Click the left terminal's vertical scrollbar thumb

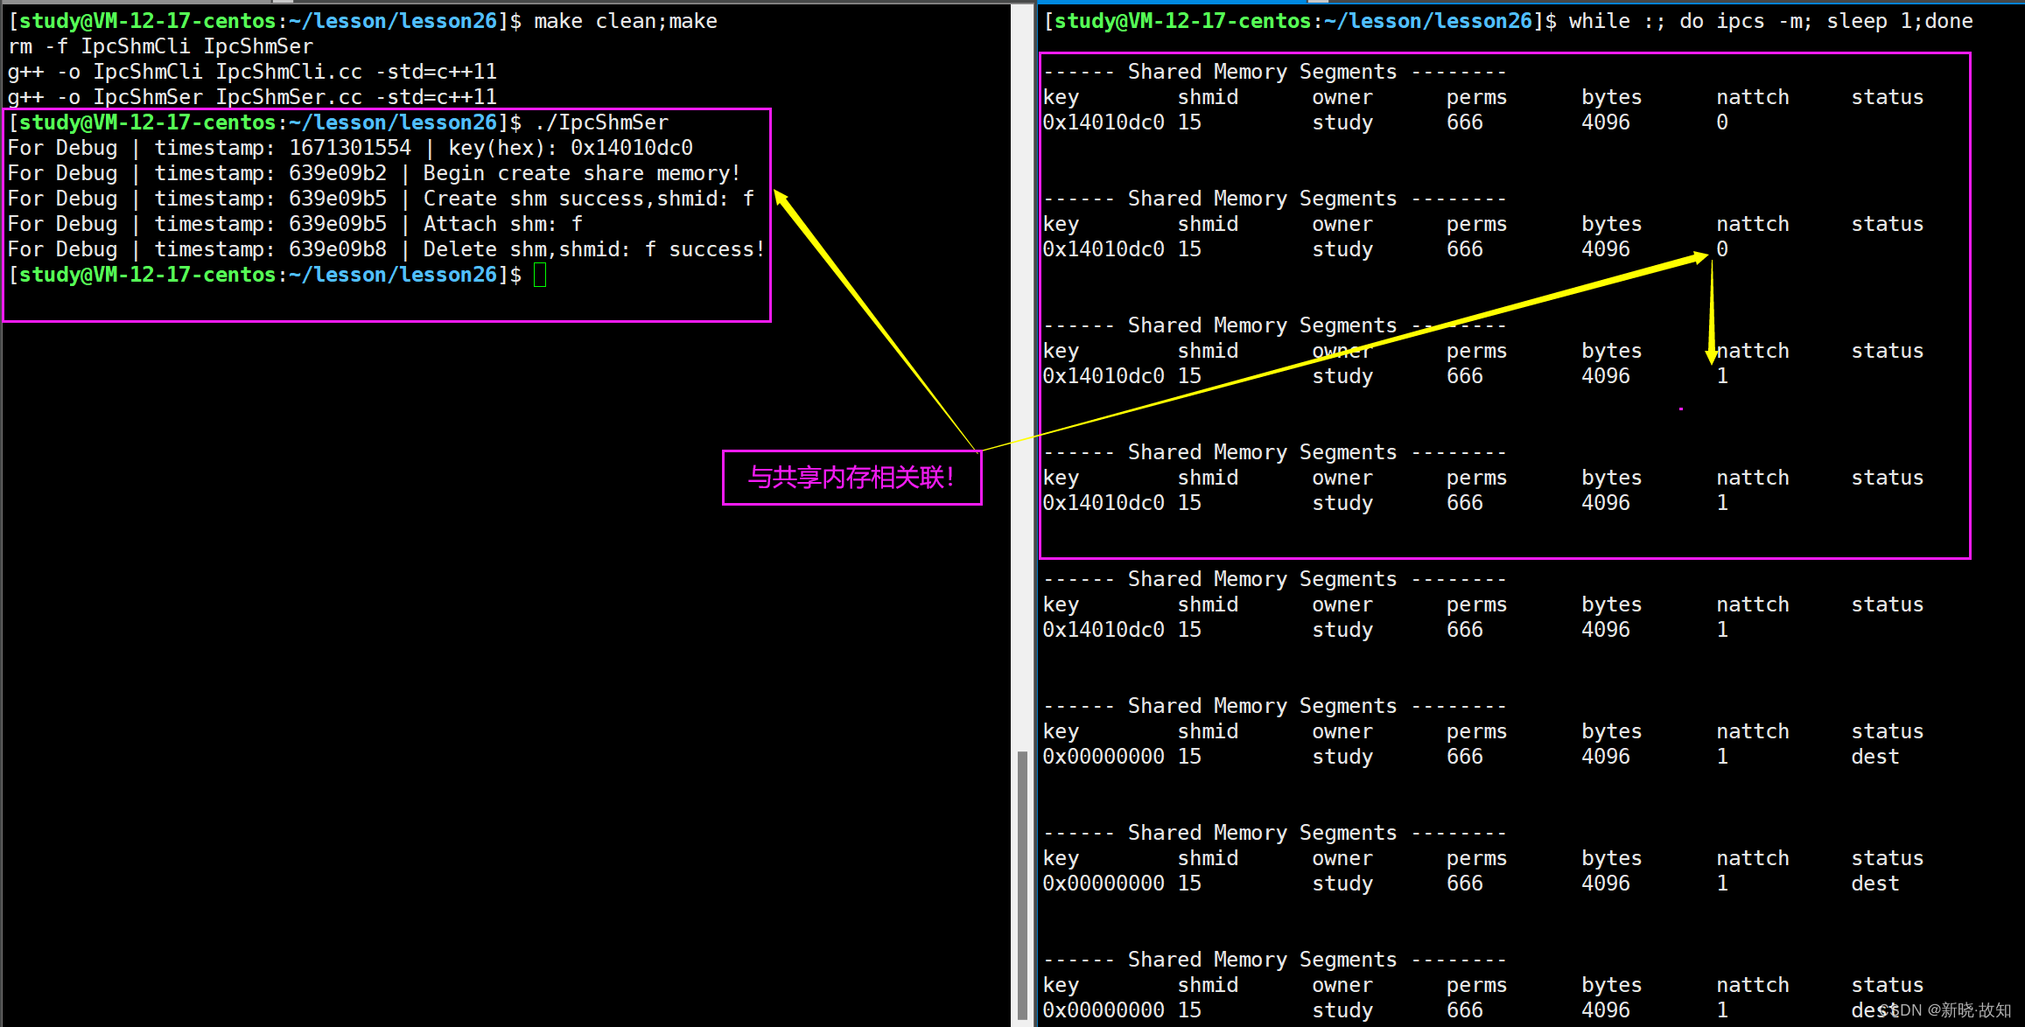pyautogui.click(x=1022, y=884)
